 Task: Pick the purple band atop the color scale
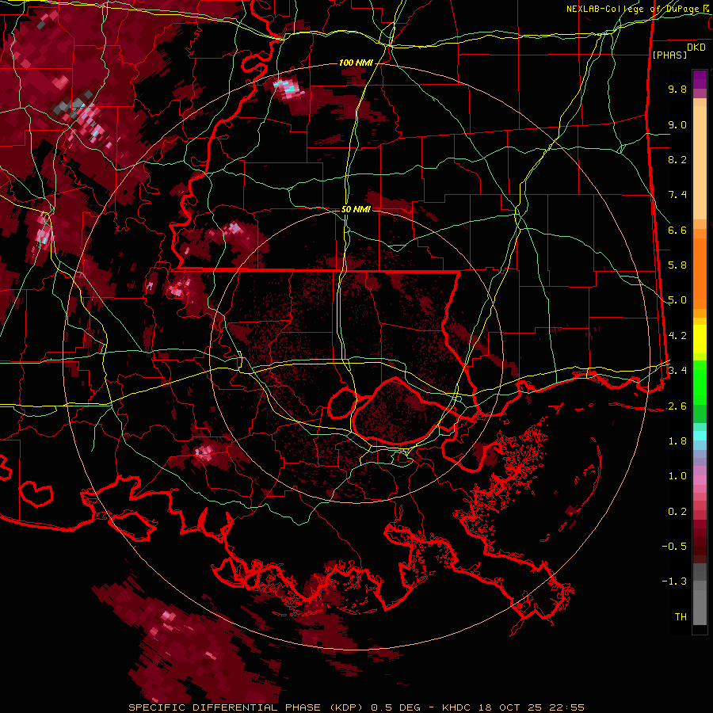tap(700, 79)
